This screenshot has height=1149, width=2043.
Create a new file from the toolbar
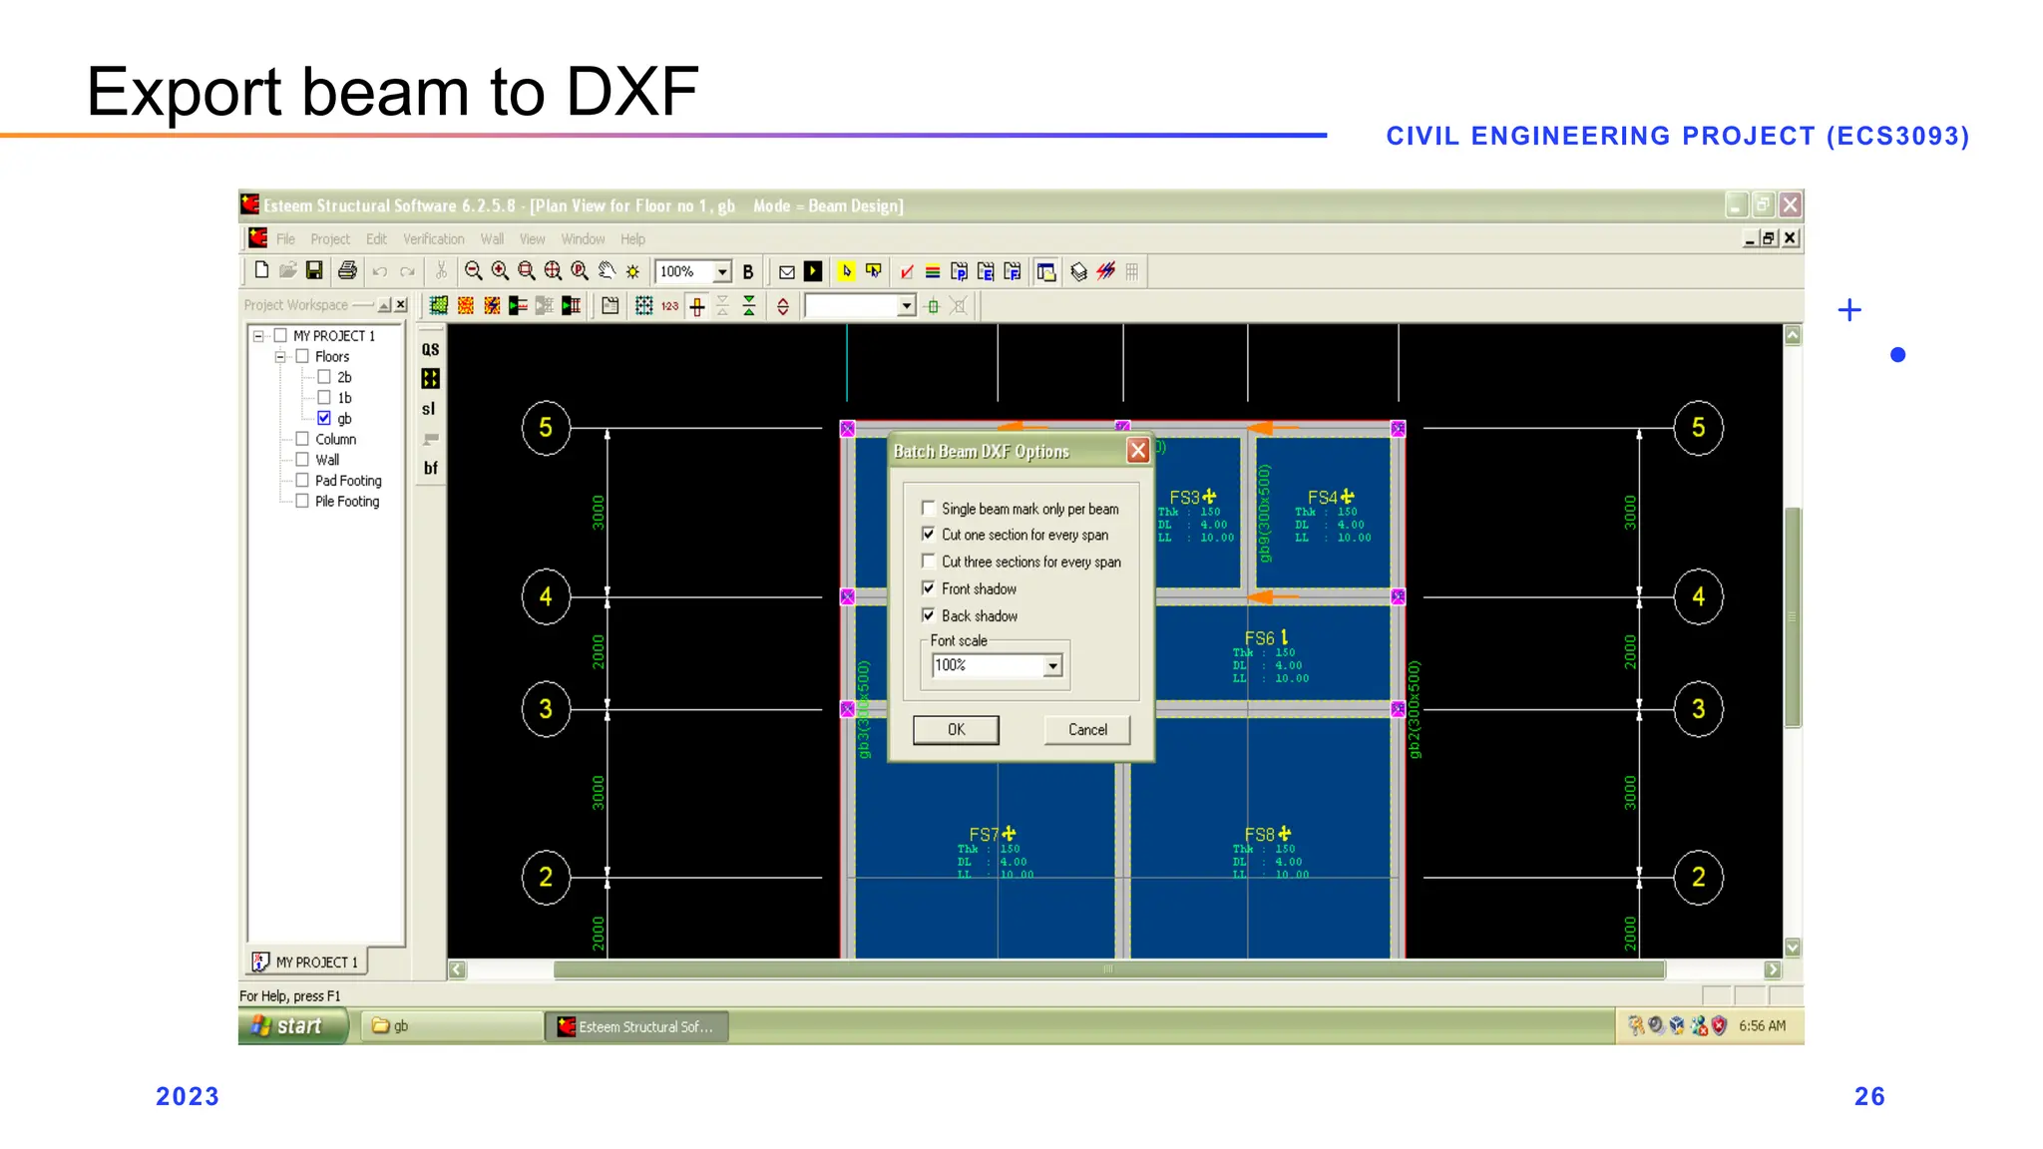(x=261, y=270)
